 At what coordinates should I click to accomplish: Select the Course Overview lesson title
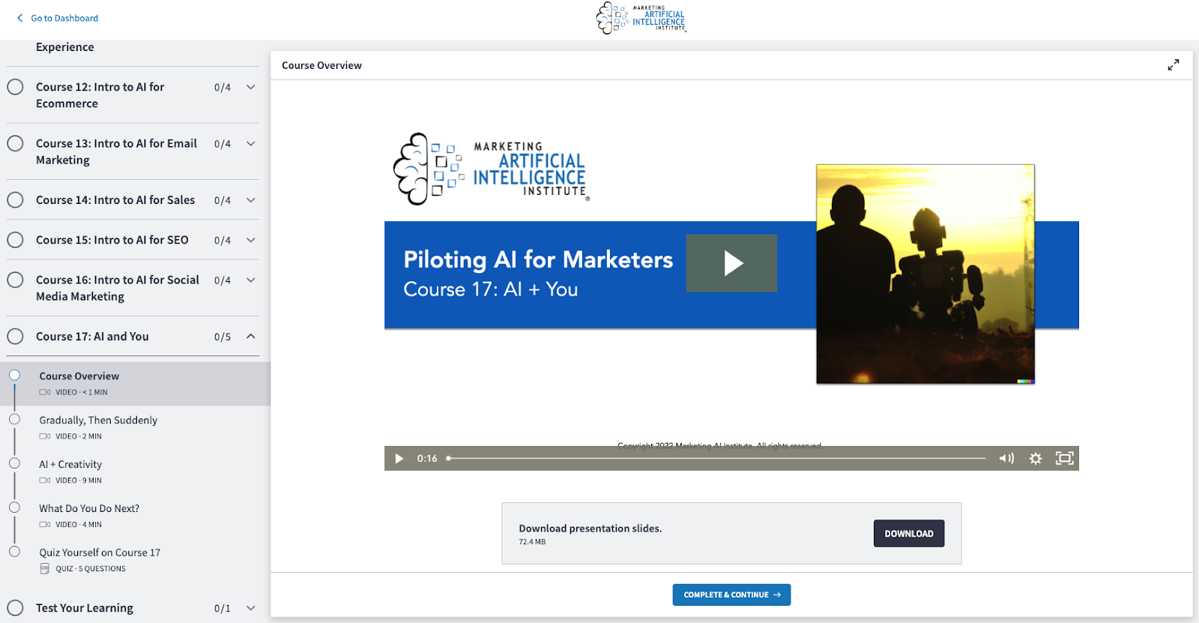point(79,376)
